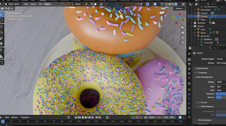Open Scene properties tab icon
This screenshot has width=226, height=126.
click(189, 73)
